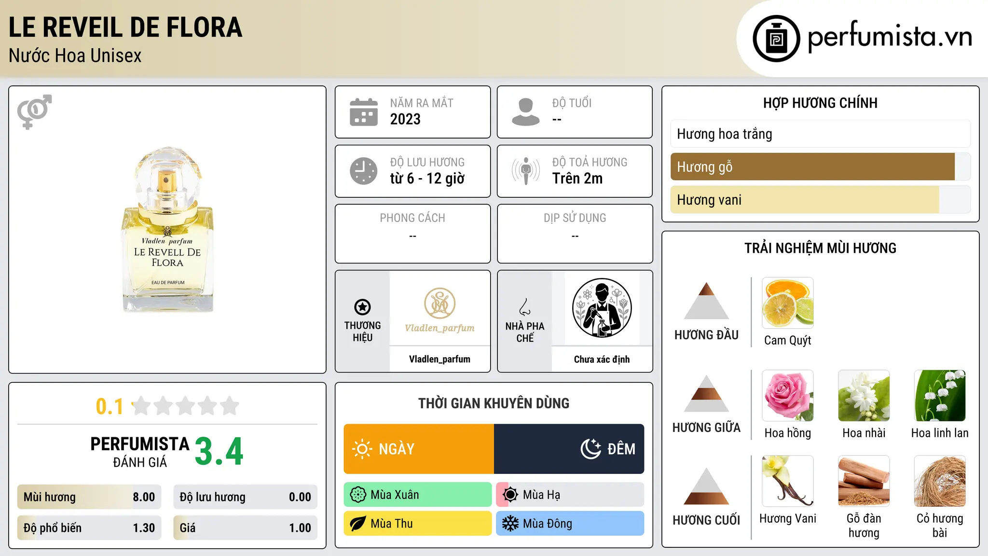Click the Vladlen_parfum brand logo
Viewport: 988px width, 556px height.
439,310
